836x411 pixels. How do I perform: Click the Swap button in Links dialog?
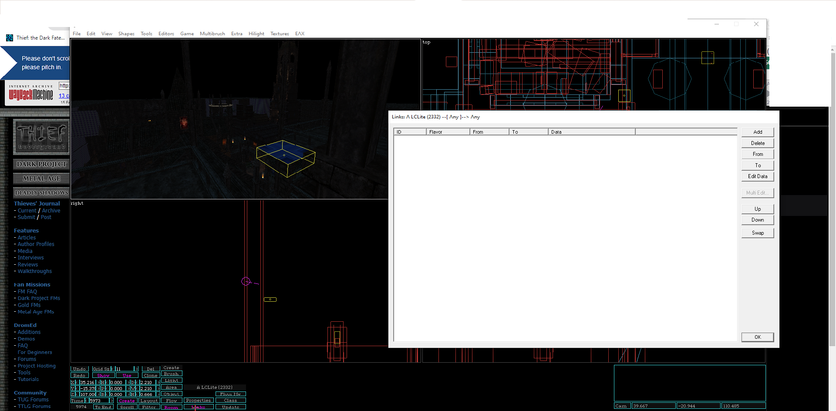pos(758,233)
